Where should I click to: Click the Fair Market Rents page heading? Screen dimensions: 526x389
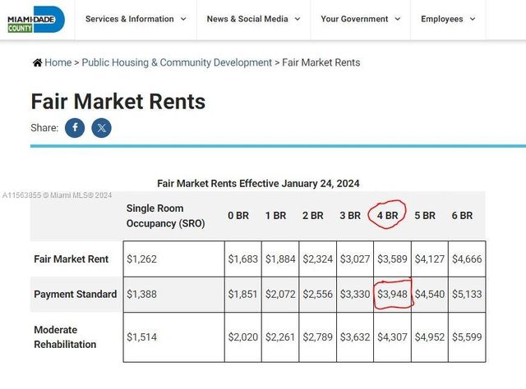(x=118, y=101)
